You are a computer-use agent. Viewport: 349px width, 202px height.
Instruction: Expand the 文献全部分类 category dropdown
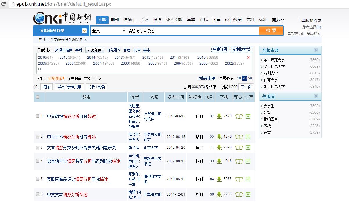(84, 31)
